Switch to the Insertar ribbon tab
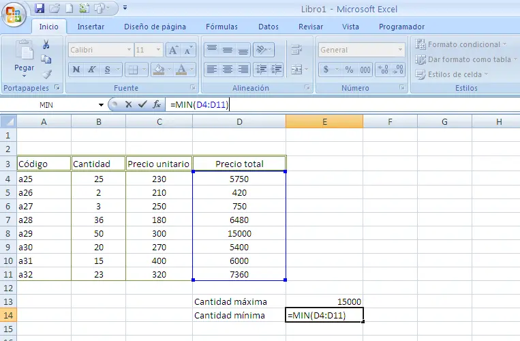This screenshot has height=341, width=520. point(91,27)
